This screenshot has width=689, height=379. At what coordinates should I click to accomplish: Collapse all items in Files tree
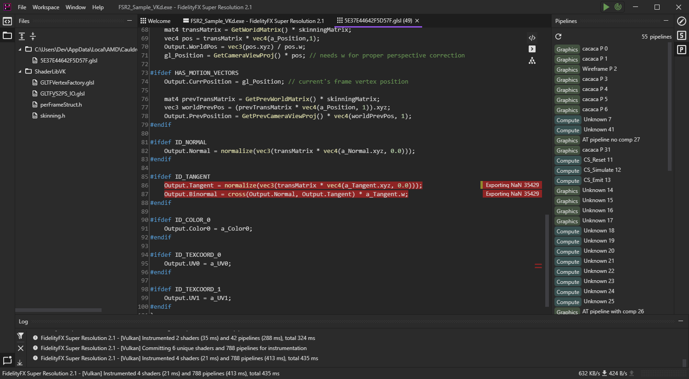(x=33, y=36)
